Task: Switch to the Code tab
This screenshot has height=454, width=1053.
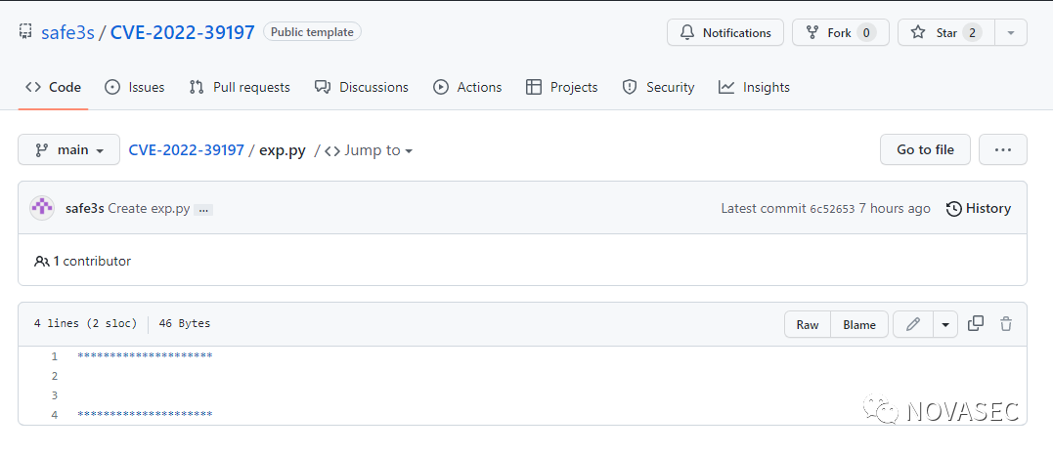Action: [53, 87]
